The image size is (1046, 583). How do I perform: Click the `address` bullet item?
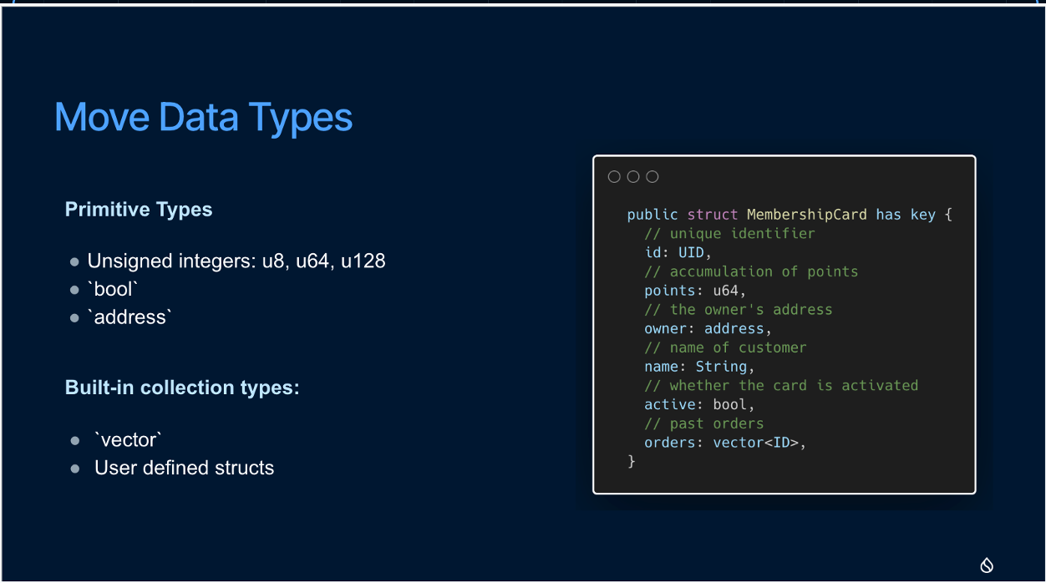pos(129,317)
